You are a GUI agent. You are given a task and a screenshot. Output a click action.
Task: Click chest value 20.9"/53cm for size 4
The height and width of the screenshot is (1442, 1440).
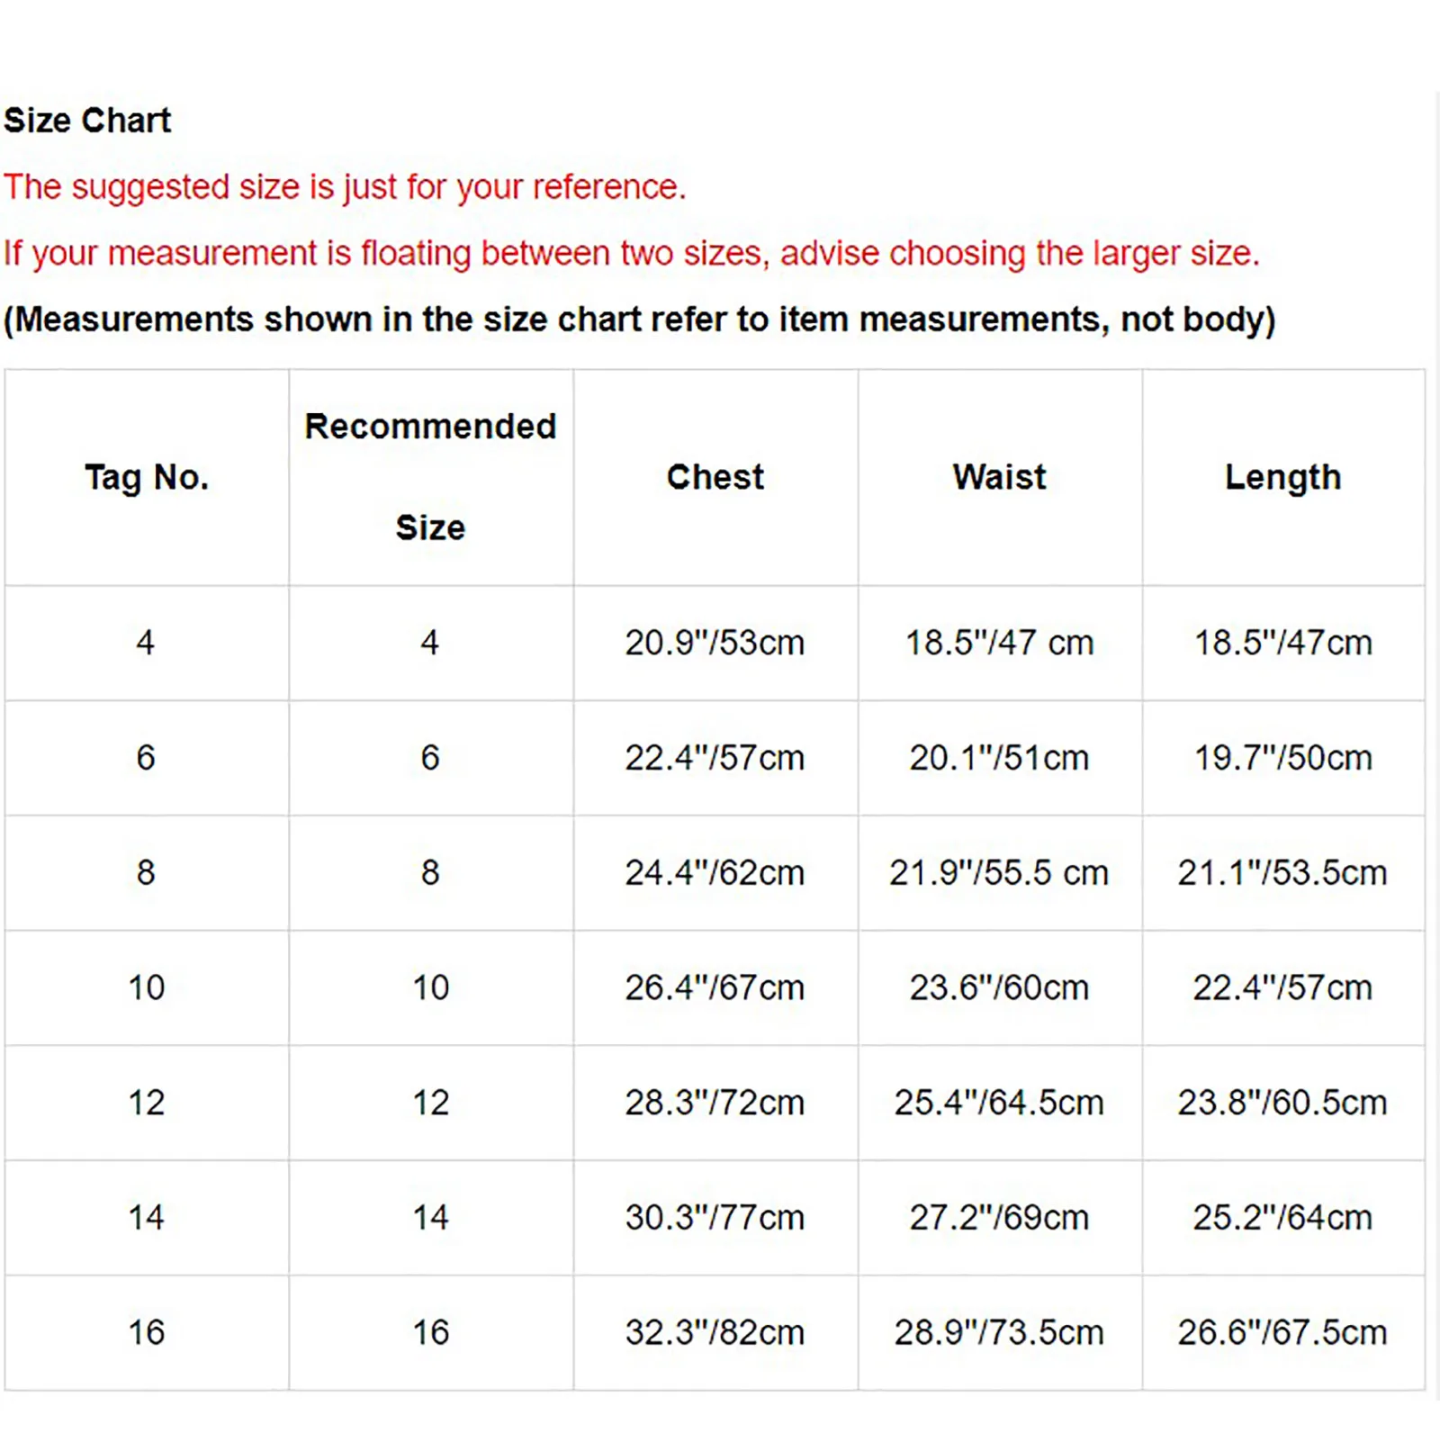[x=715, y=643]
